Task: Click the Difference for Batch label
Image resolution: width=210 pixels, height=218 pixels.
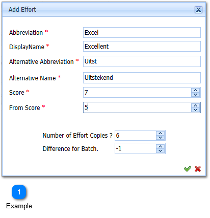Action: [x=70, y=148]
